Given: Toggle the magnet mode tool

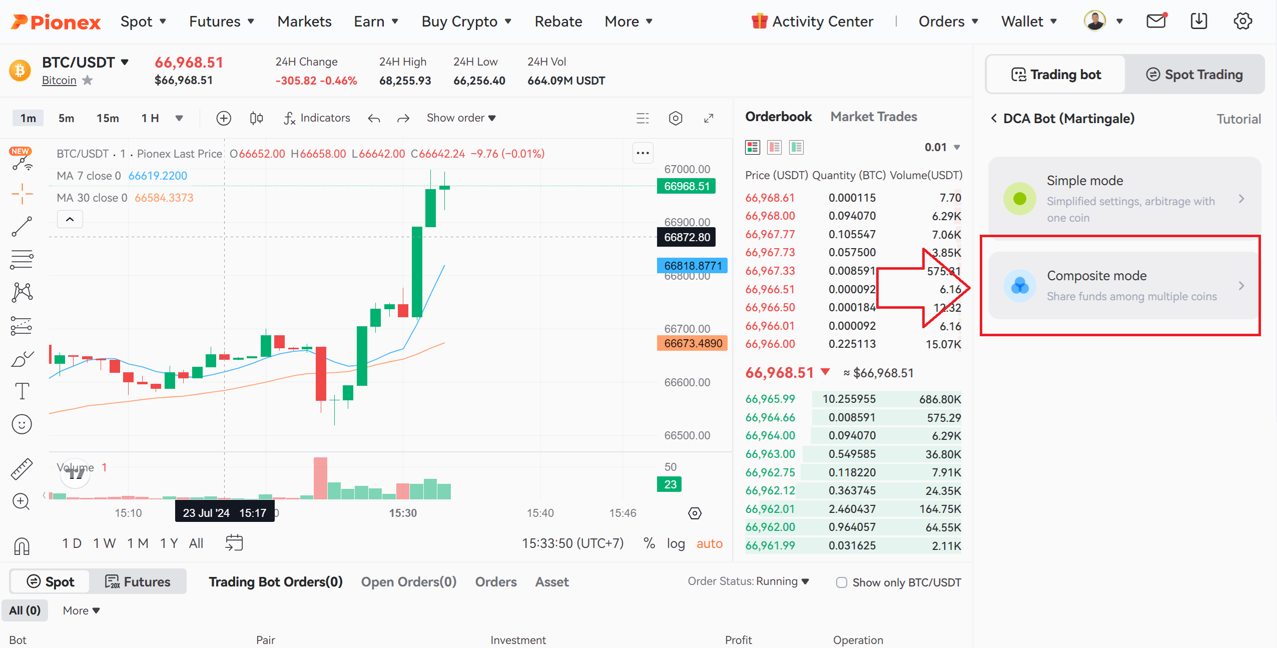Looking at the screenshot, I should (x=22, y=546).
